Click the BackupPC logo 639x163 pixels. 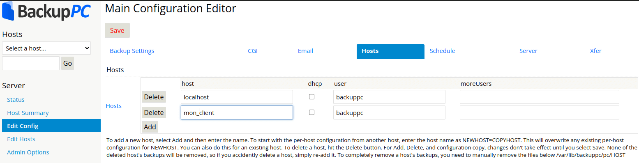pyautogui.click(x=46, y=11)
